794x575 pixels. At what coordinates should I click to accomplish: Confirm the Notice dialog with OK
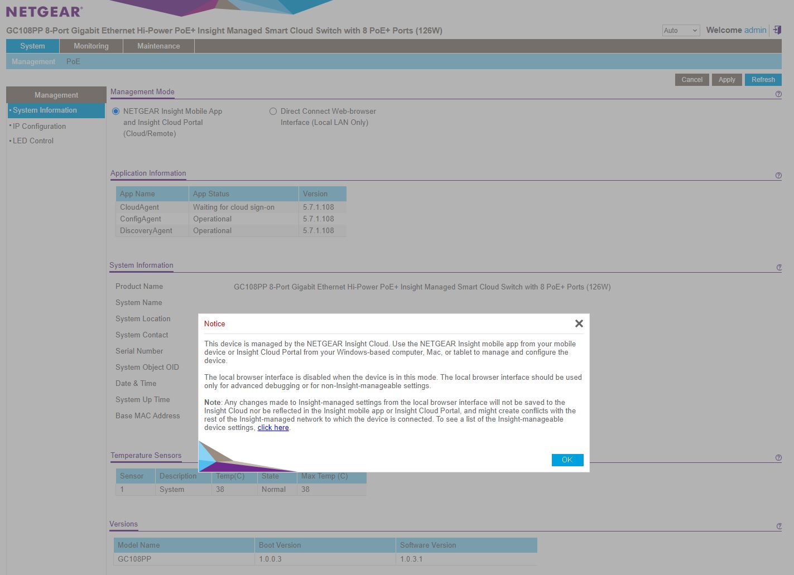click(567, 460)
